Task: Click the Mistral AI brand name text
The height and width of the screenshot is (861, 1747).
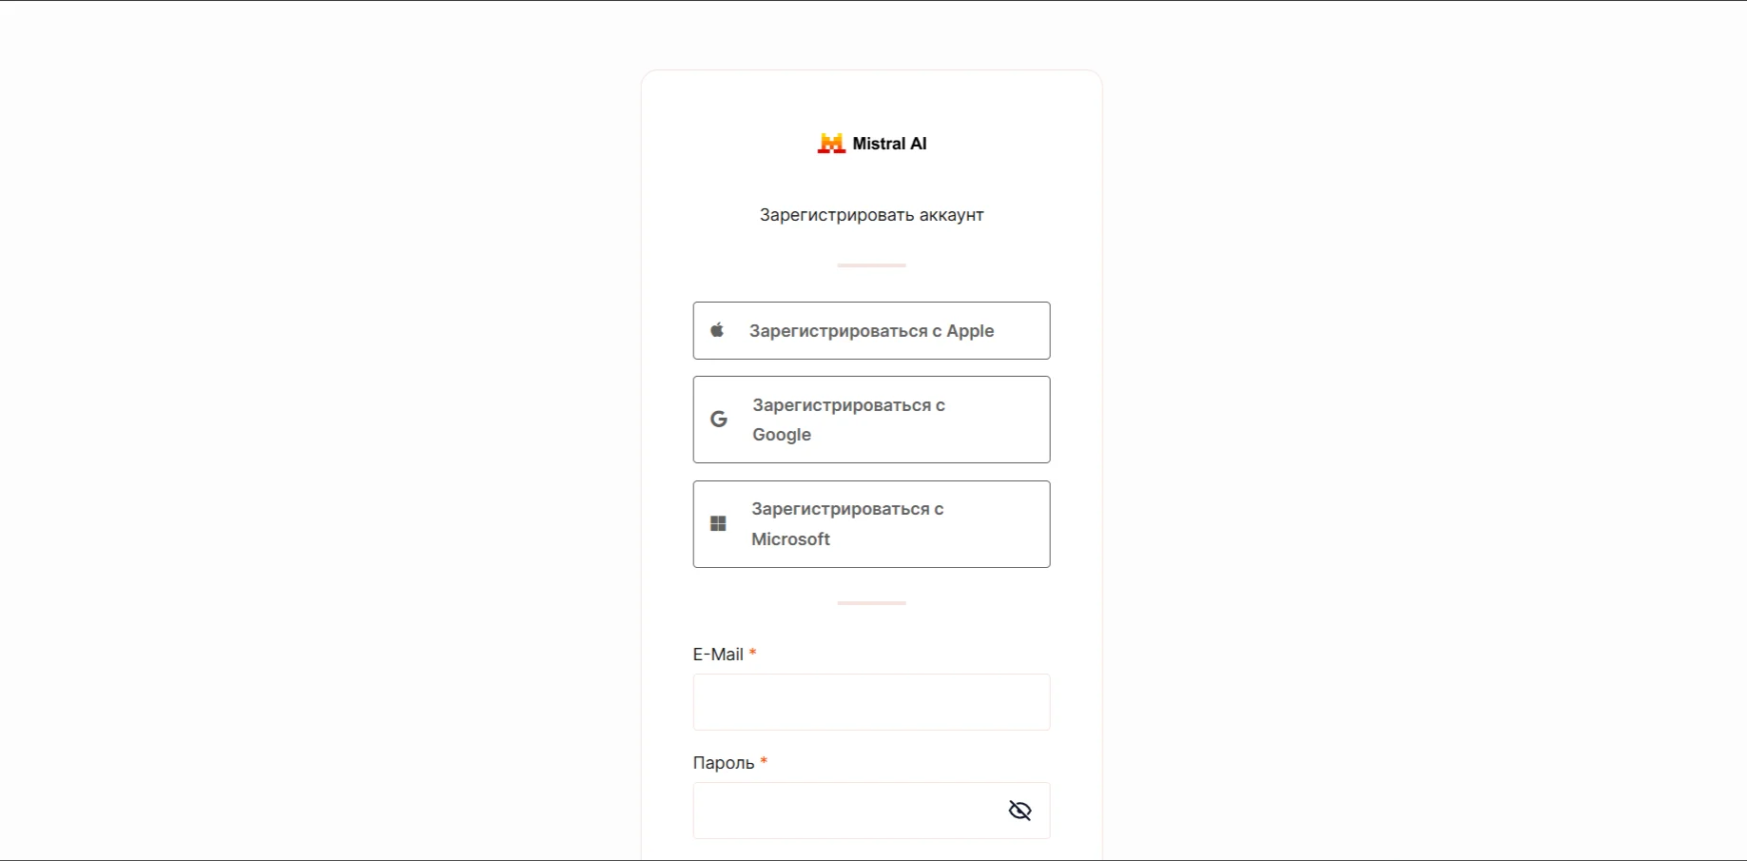Action: [889, 144]
